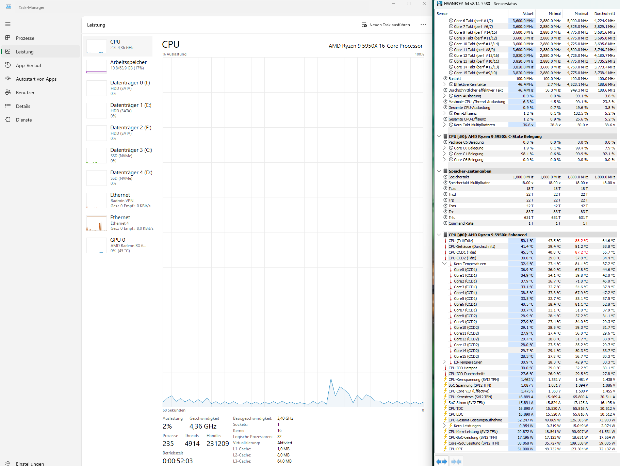620x466 pixels.
Task: Click the chip icon of Speicher-Zeitangaben group
Action: 445,171
